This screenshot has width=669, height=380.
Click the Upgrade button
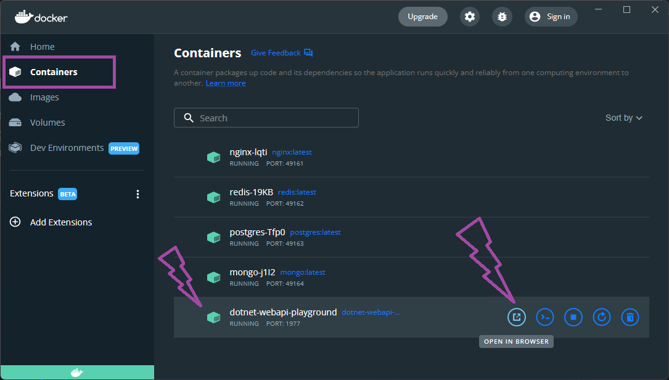tap(422, 17)
